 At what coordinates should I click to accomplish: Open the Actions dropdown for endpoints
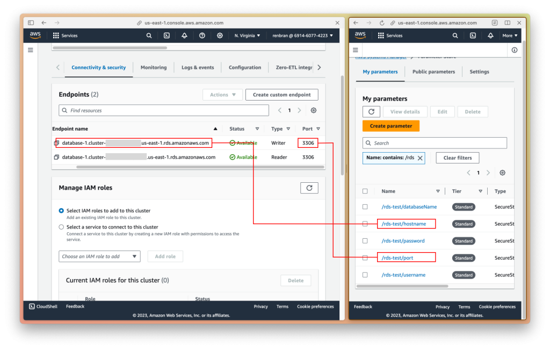pos(222,94)
